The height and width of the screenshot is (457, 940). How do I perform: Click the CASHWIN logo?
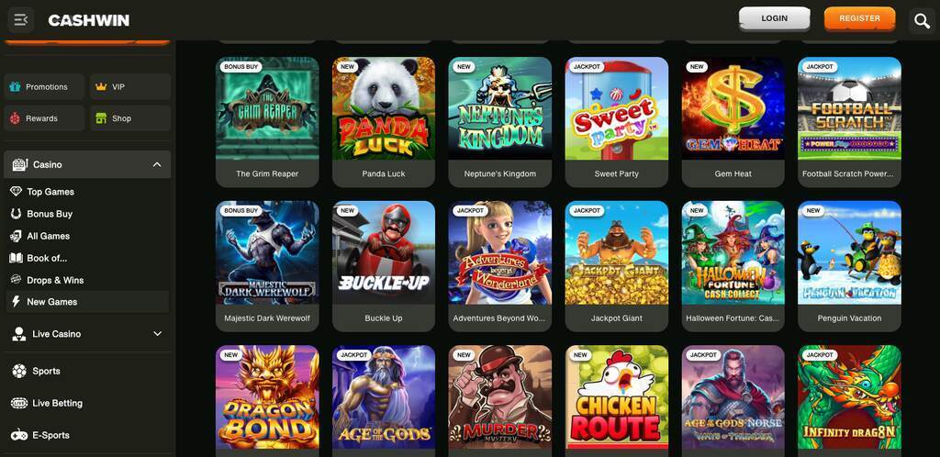[89, 20]
